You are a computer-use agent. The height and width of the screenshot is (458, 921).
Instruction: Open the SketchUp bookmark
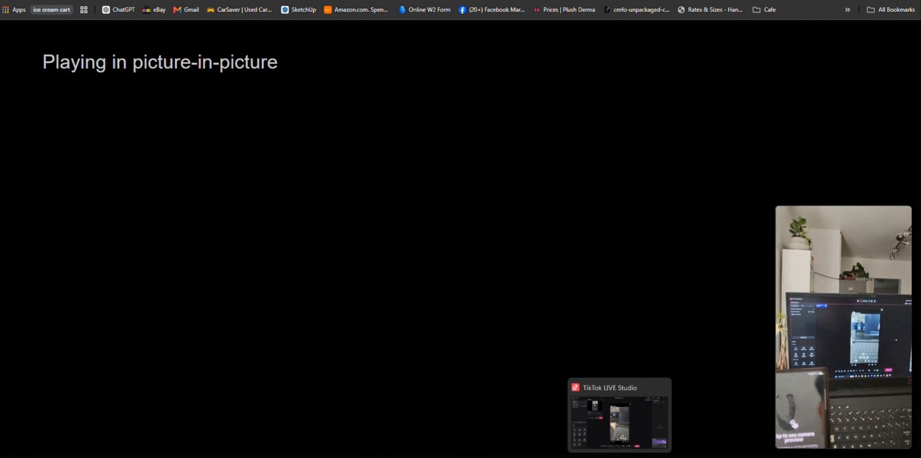point(299,10)
